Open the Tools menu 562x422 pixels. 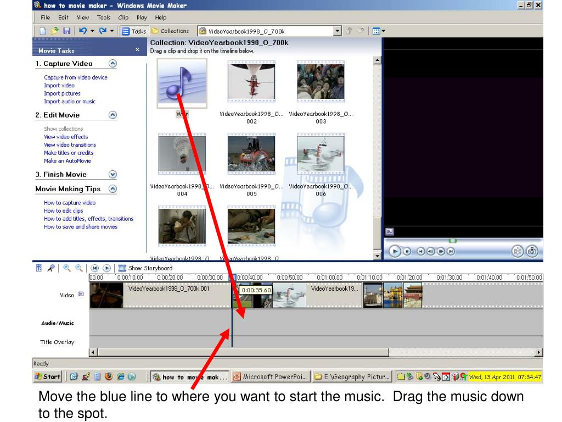coord(104,17)
